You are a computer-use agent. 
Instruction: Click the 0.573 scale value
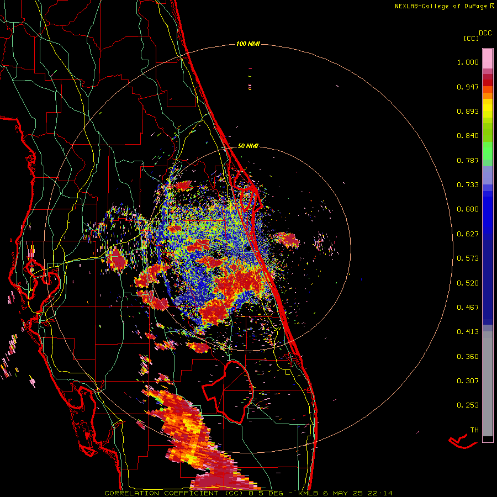pyautogui.click(x=468, y=258)
